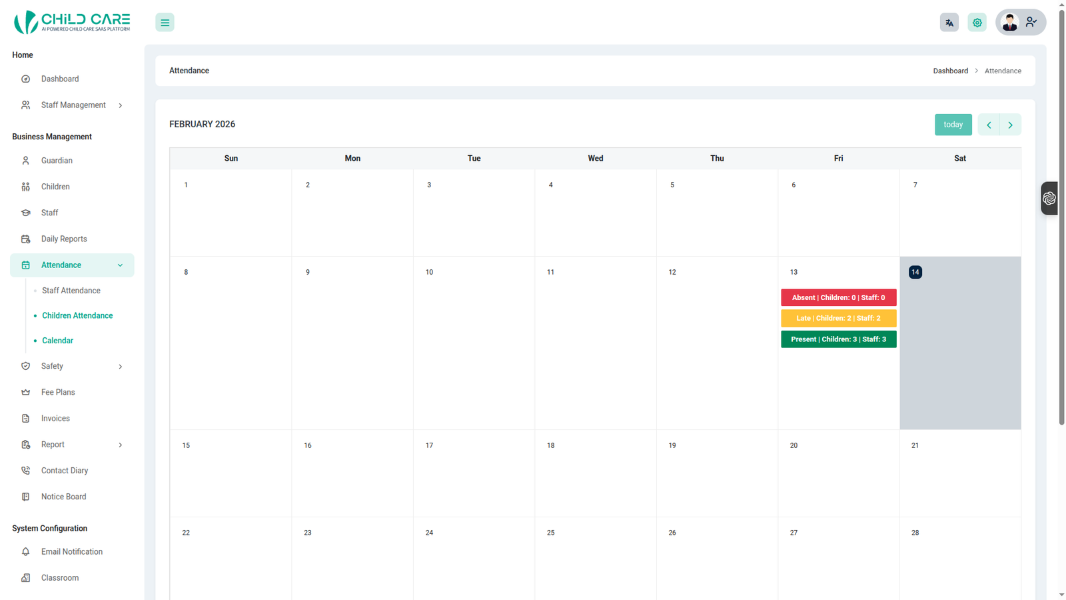Open Email Notification menu item

coord(72,552)
